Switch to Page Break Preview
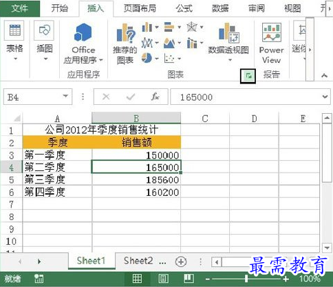Screen dimensions: 333x287 point(189,279)
